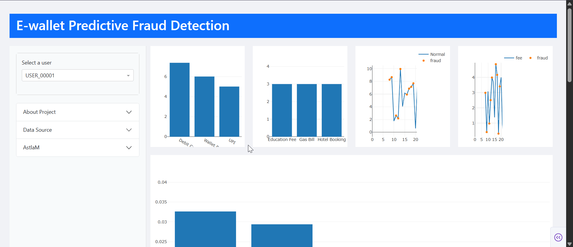Expand the AstlaM accordion item
Viewport: 573px width, 247px height.
78,148
